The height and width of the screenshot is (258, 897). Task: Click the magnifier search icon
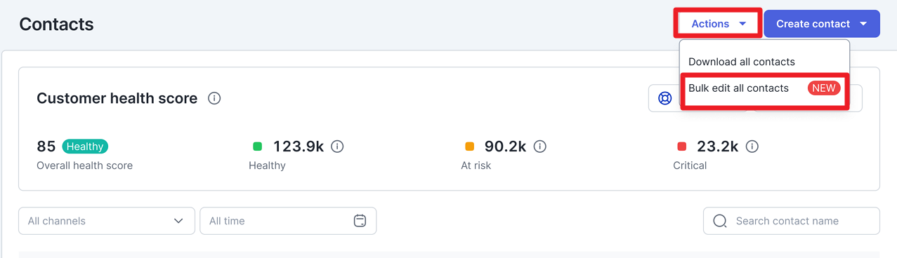[x=719, y=221]
